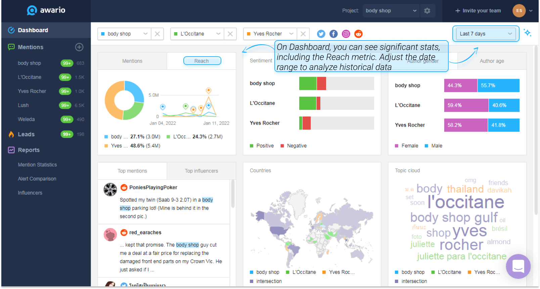Open Mention Statistics report
The width and height of the screenshot is (540, 289).
click(x=37, y=165)
